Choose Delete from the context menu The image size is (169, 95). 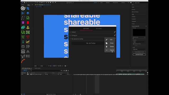pos(110,47)
